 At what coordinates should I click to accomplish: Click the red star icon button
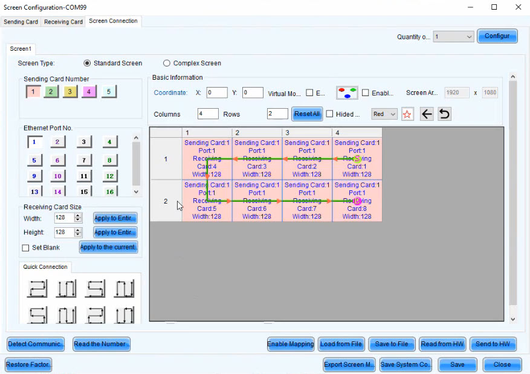click(x=407, y=114)
